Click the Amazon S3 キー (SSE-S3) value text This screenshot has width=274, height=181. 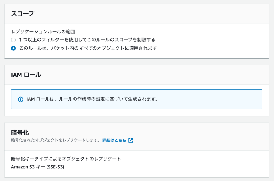(38, 167)
